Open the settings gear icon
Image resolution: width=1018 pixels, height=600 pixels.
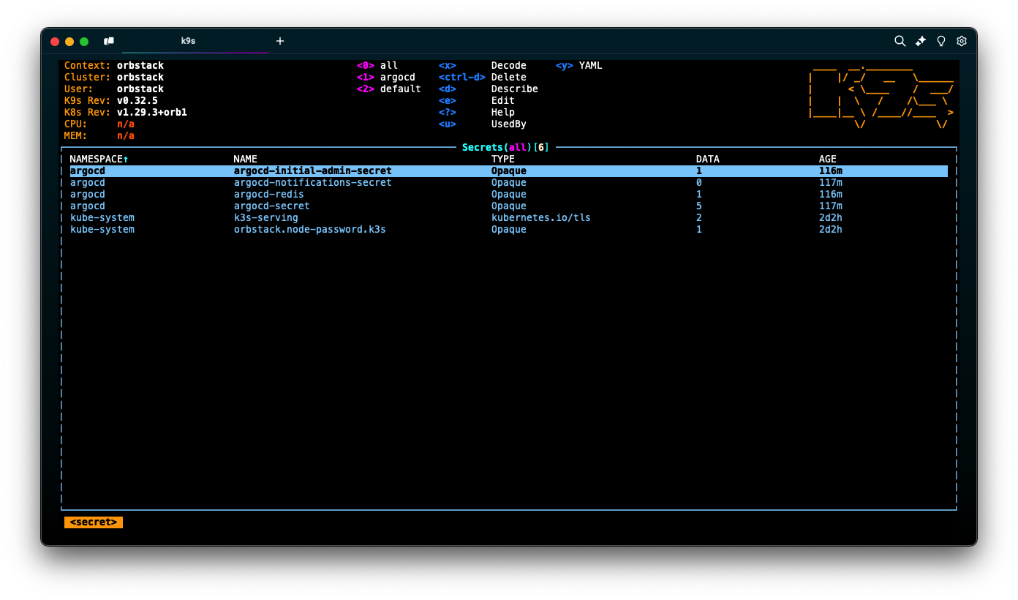click(x=962, y=41)
